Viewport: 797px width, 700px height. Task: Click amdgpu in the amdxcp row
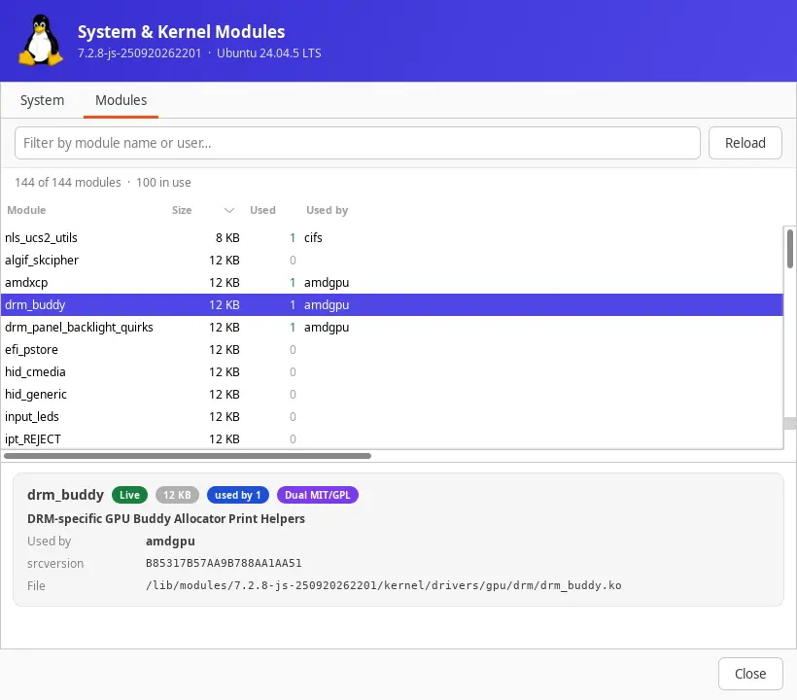pos(327,283)
